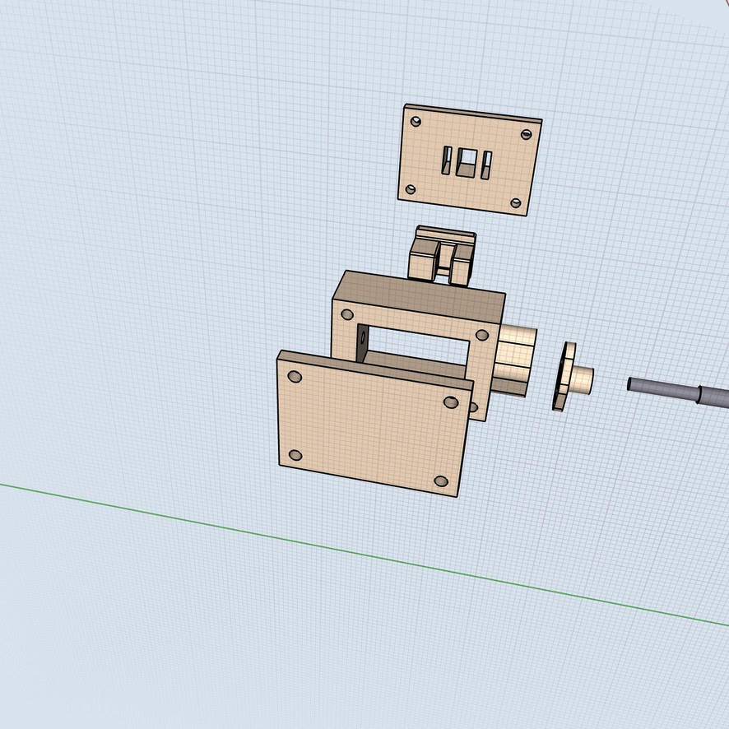729x729 pixels.
Task: Click the green axis line on the grid
Action: (x=364, y=555)
